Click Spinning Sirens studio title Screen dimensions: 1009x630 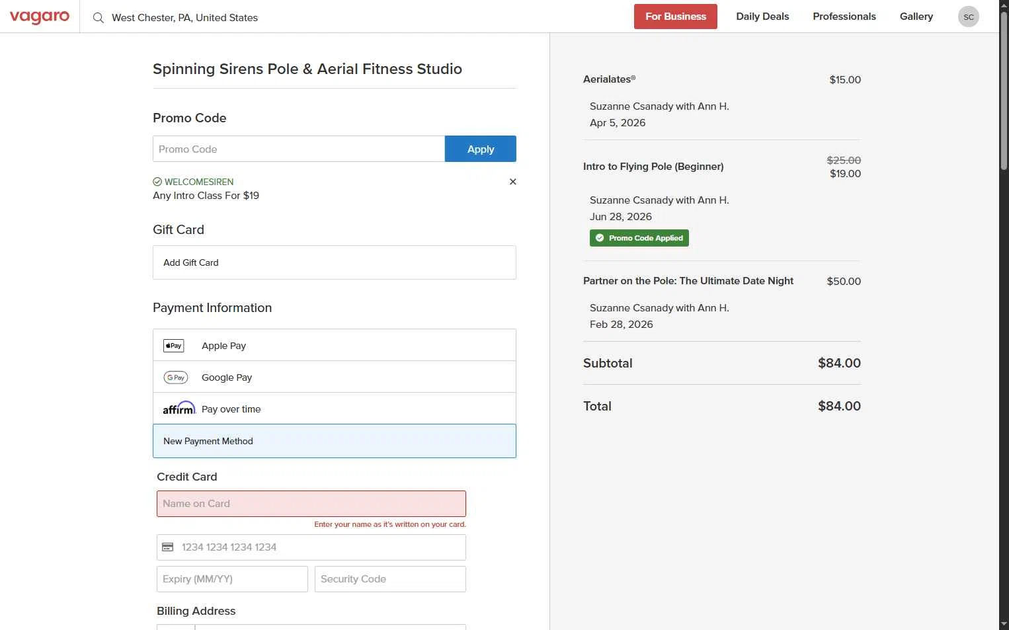[x=307, y=69]
